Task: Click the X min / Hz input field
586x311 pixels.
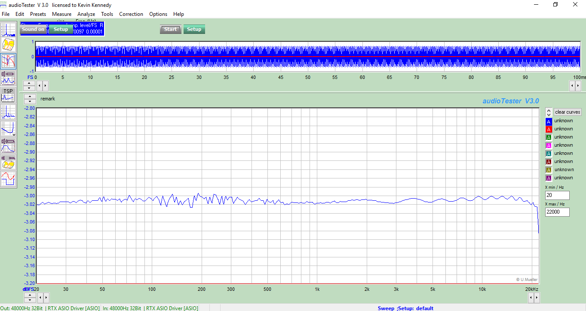Action: 557,196
